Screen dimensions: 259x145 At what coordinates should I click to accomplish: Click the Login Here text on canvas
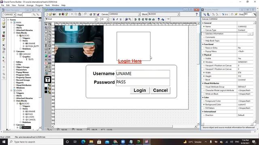(130, 61)
